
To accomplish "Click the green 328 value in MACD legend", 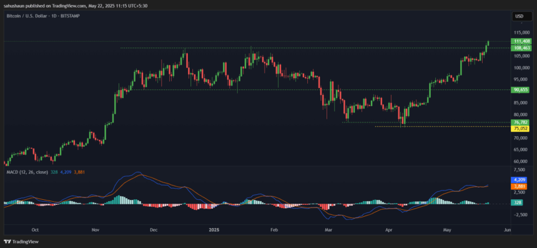I will [54, 172].
